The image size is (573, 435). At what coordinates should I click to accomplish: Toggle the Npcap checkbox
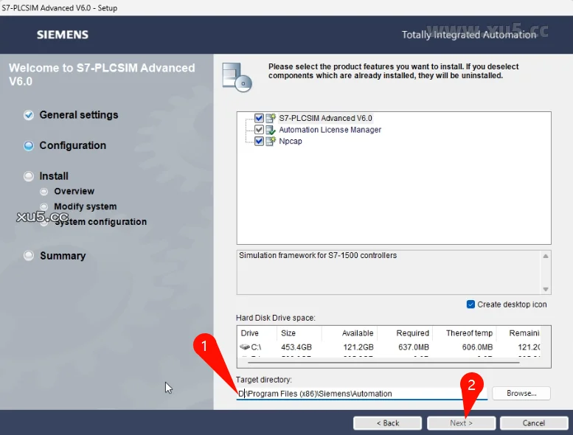[259, 142]
